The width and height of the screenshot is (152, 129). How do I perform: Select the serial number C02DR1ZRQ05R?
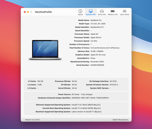pyautogui.click(x=97, y=65)
